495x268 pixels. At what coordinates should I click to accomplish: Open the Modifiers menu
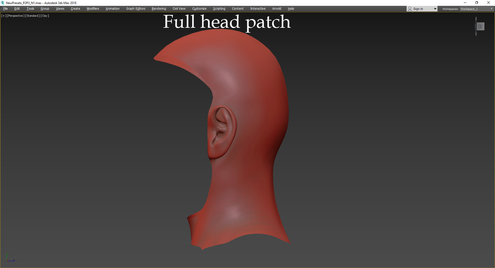(x=93, y=9)
